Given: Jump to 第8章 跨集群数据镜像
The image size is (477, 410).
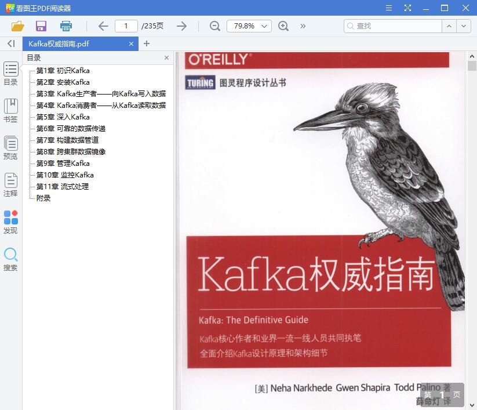Looking at the screenshot, I should click(x=71, y=151).
